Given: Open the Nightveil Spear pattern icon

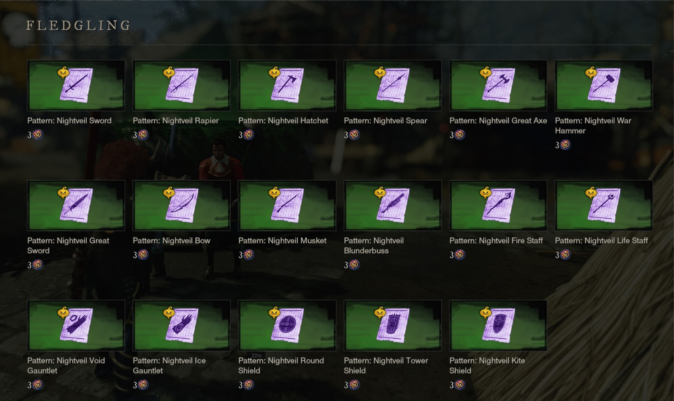Looking at the screenshot, I should (393, 85).
